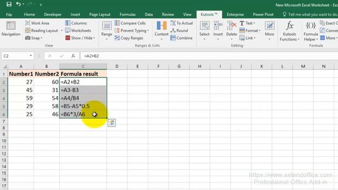This screenshot has width=338, height=190.
Task: Switch to the Formulas tab
Action: coord(128,14)
